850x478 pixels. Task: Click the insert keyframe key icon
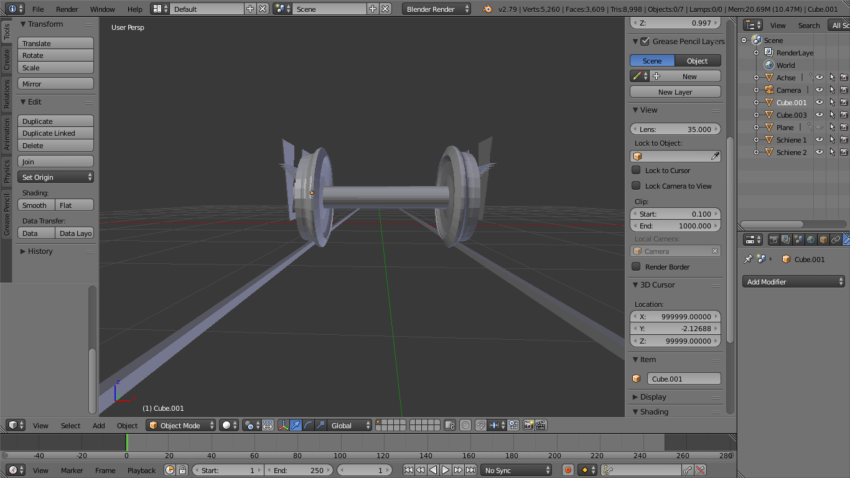tap(688, 471)
